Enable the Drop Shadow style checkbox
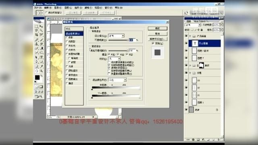The width and height of the screenshot is (258, 145). click(x=67, y=37)
